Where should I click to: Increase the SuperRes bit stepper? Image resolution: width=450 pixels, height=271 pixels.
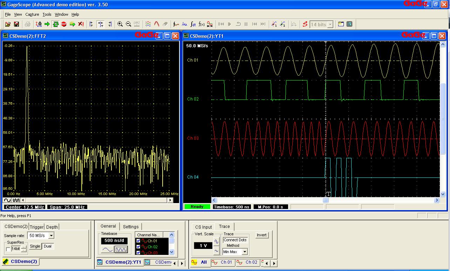pyautogui.click(x=24, y=247)
